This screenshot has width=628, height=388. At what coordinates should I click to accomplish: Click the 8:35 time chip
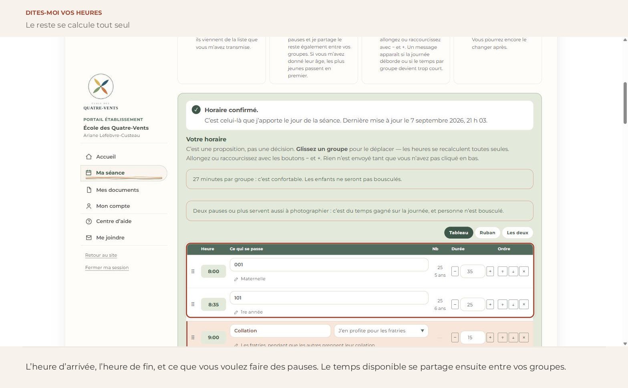coord(213,304)
